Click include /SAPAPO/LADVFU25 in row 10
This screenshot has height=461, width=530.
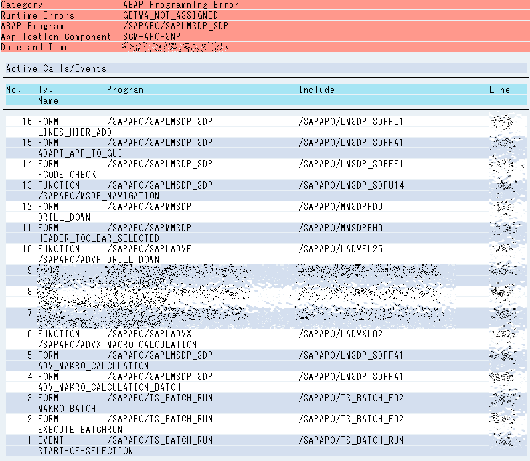(x=340, y=249)
